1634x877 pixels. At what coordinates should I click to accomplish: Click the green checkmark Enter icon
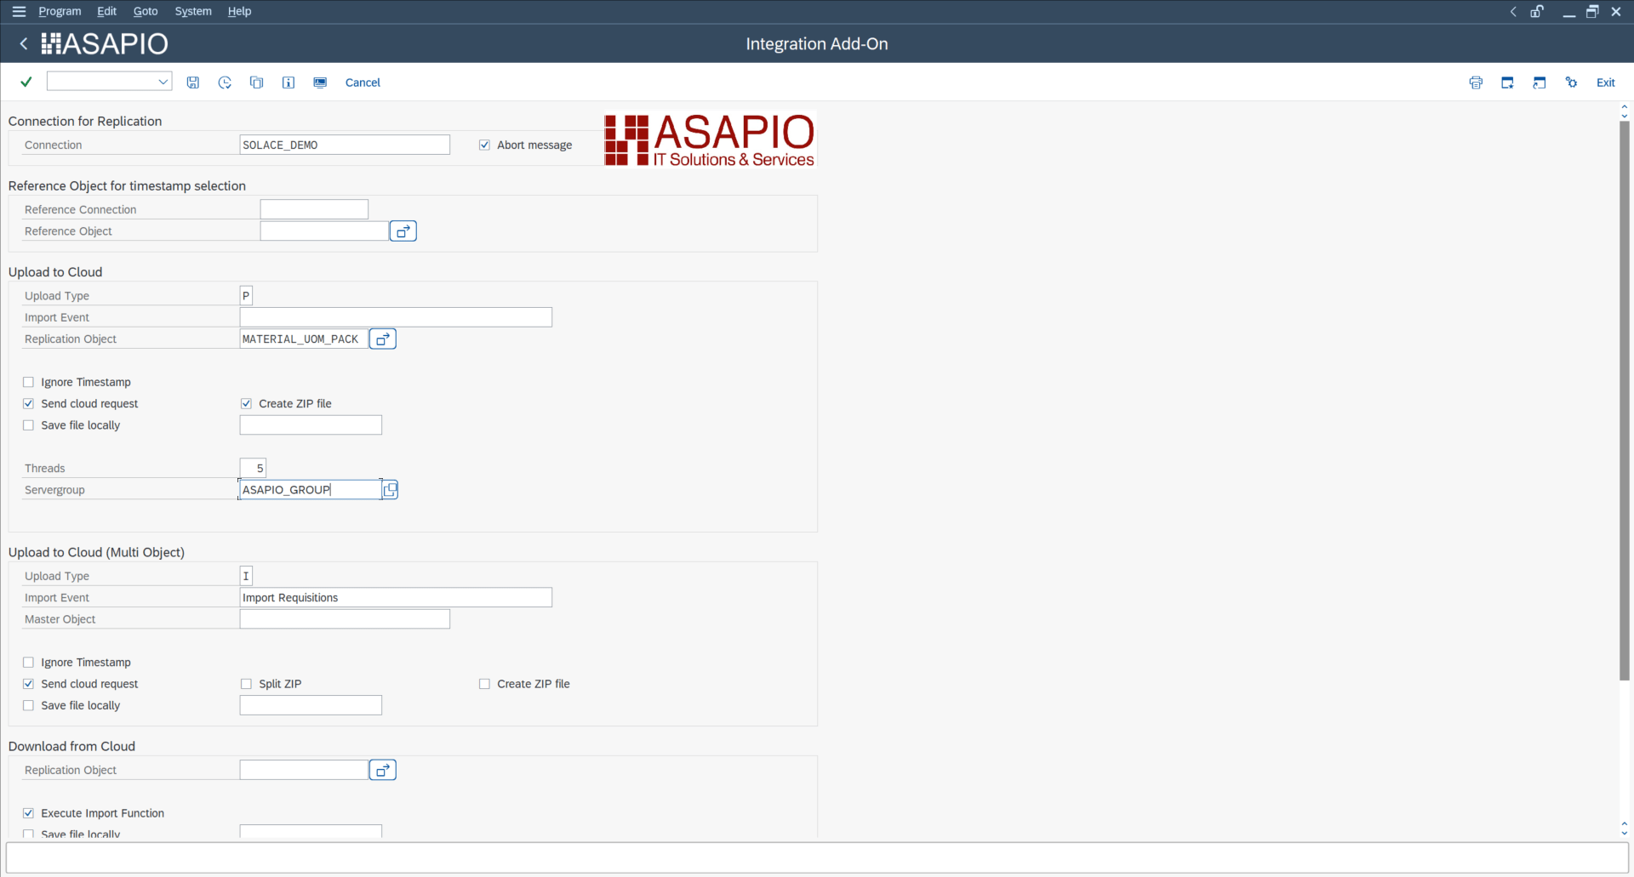(26, 82)
